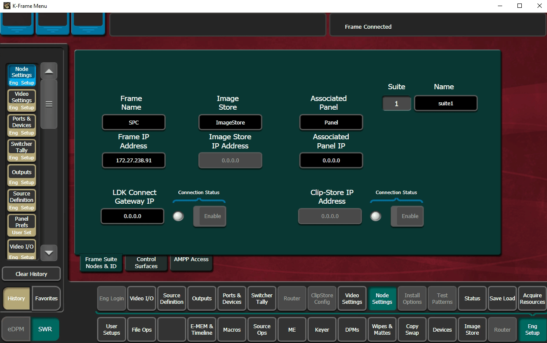Switch to eDPM mode
Viewport: 547px width, 343px height.
pyautogui.click(x=16, y=329)
